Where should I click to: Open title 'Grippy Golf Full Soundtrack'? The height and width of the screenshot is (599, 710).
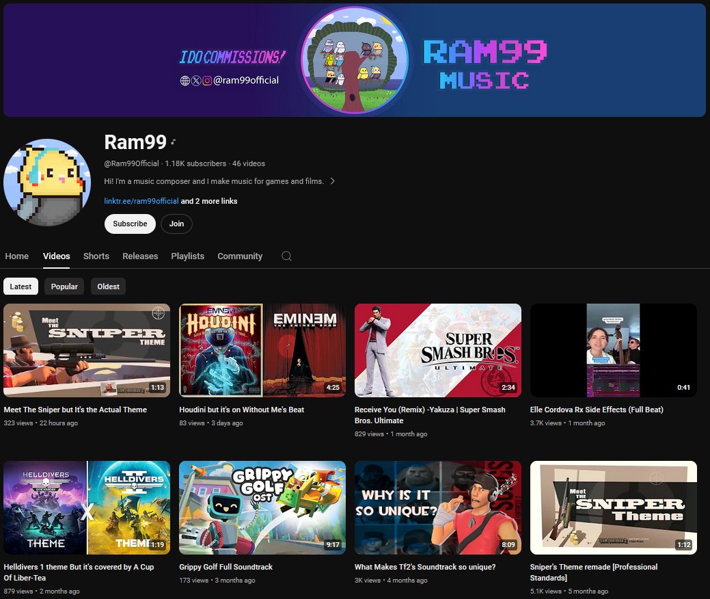(x=226, y=567)
